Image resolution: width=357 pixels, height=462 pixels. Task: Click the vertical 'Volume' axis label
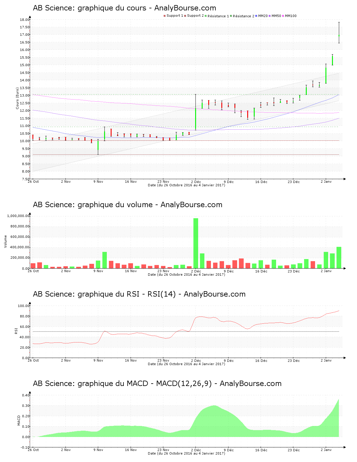(5, 241)
